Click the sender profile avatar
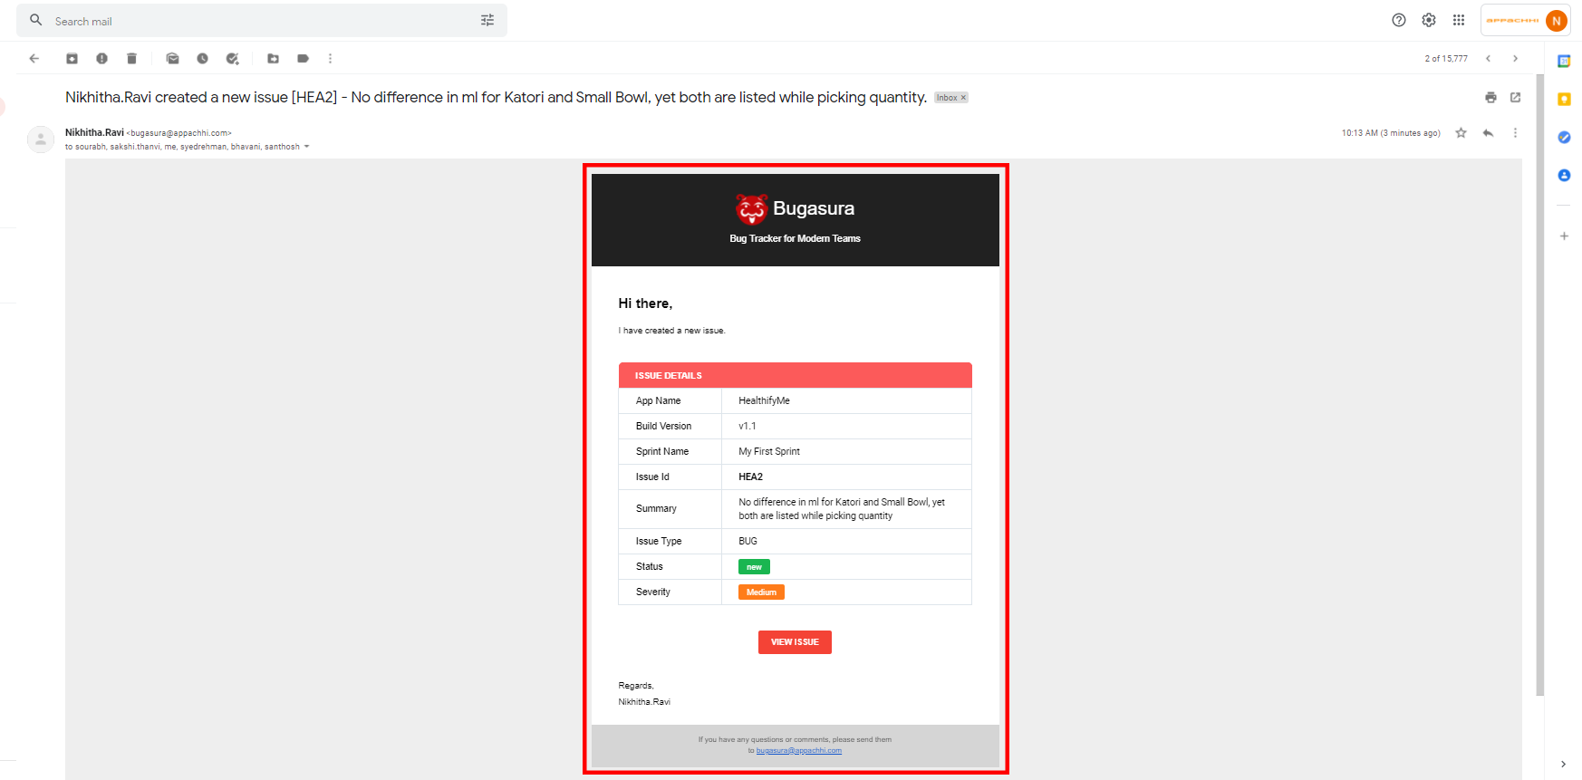The height and width of the screenshot is (780, 1582). pyautogui.click(x=41, y=140)
